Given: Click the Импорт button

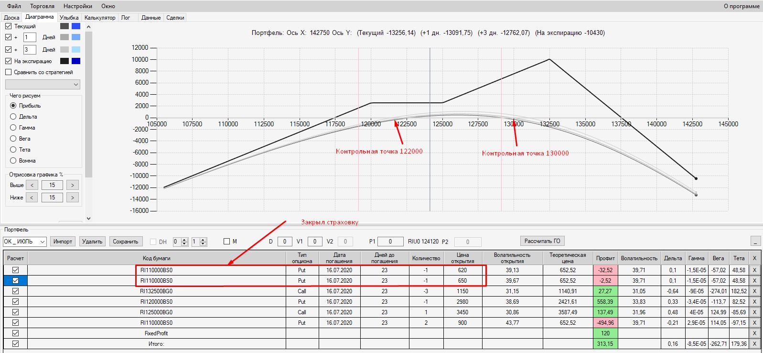Looking at the screenshot, I should [x=63, y=242].
